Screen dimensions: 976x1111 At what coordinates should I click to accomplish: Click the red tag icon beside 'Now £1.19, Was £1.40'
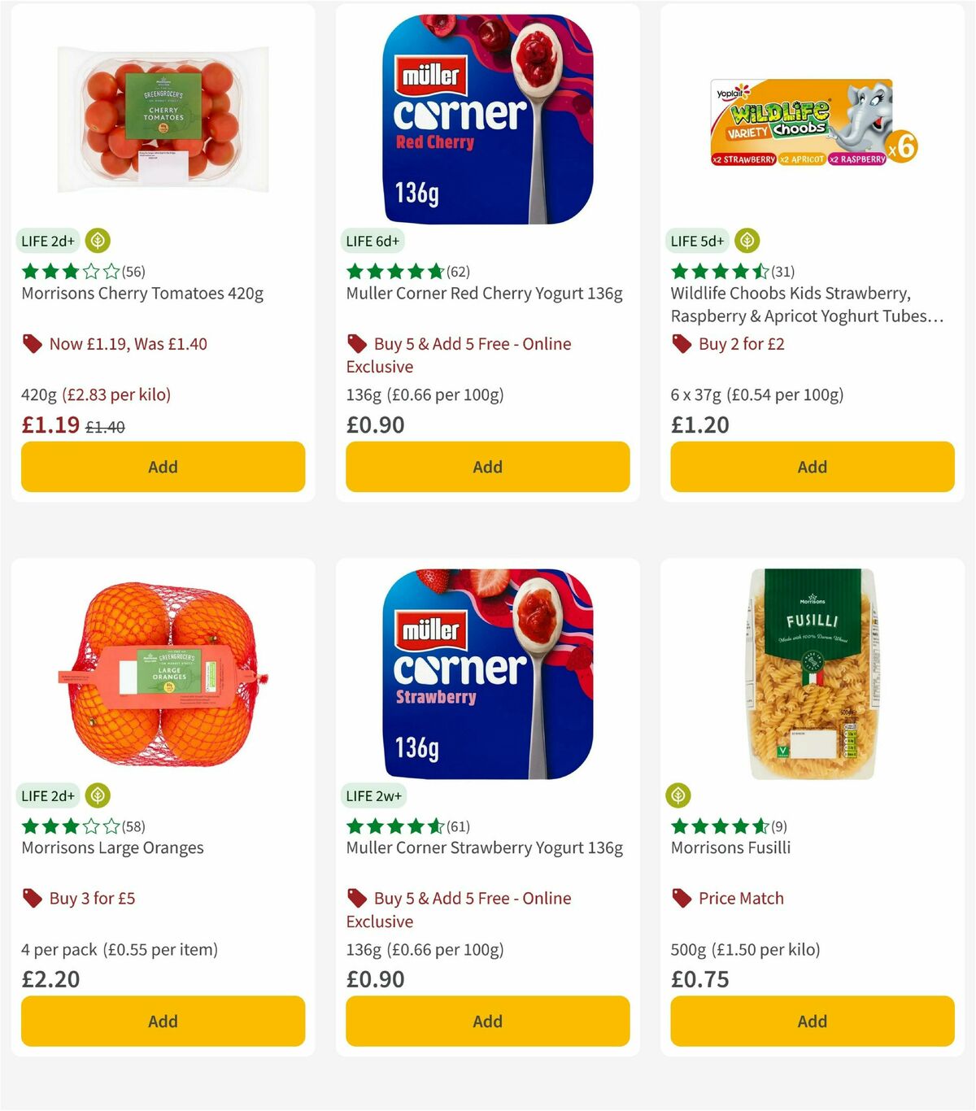coord(32,343)
